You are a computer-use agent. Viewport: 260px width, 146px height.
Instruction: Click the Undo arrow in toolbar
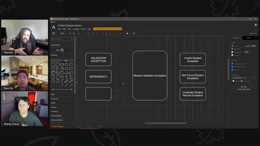[79, 33]
